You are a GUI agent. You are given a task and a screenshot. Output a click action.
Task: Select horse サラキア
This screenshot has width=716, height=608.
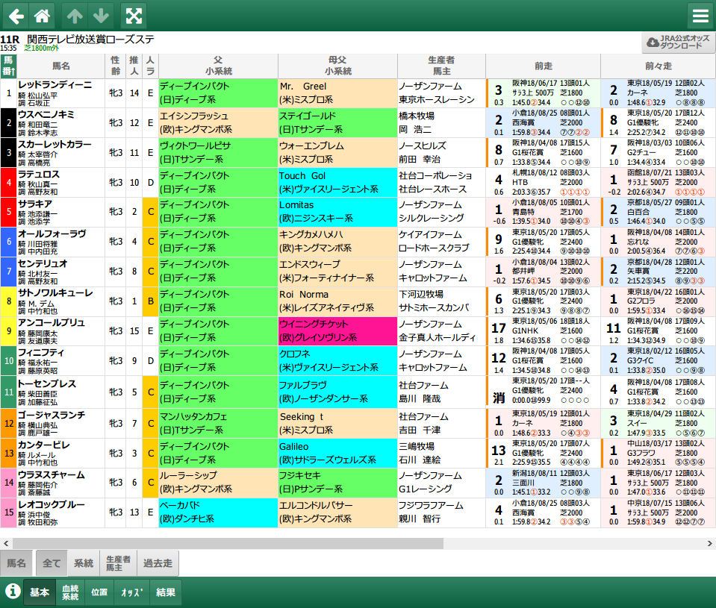[34, 204]
